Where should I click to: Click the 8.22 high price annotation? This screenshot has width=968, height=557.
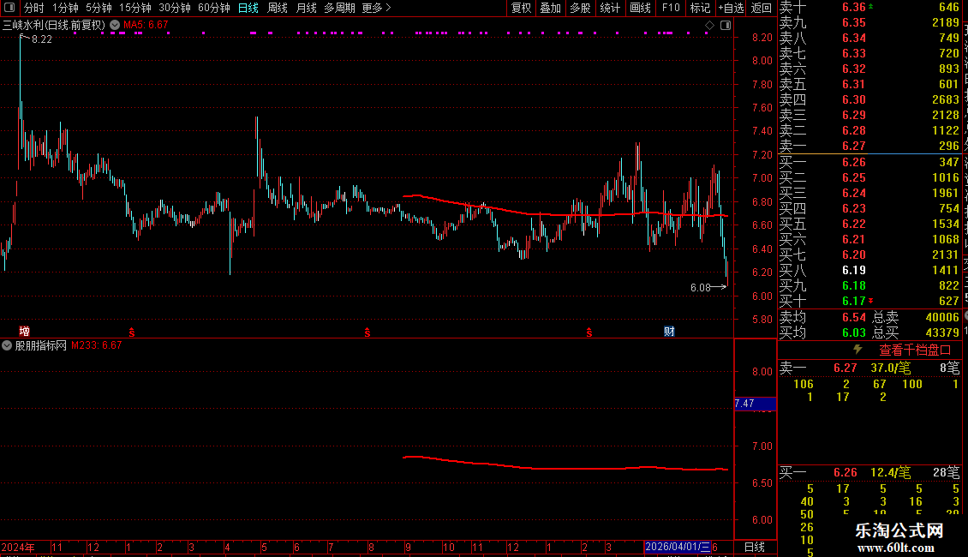[x=41, y=39]
